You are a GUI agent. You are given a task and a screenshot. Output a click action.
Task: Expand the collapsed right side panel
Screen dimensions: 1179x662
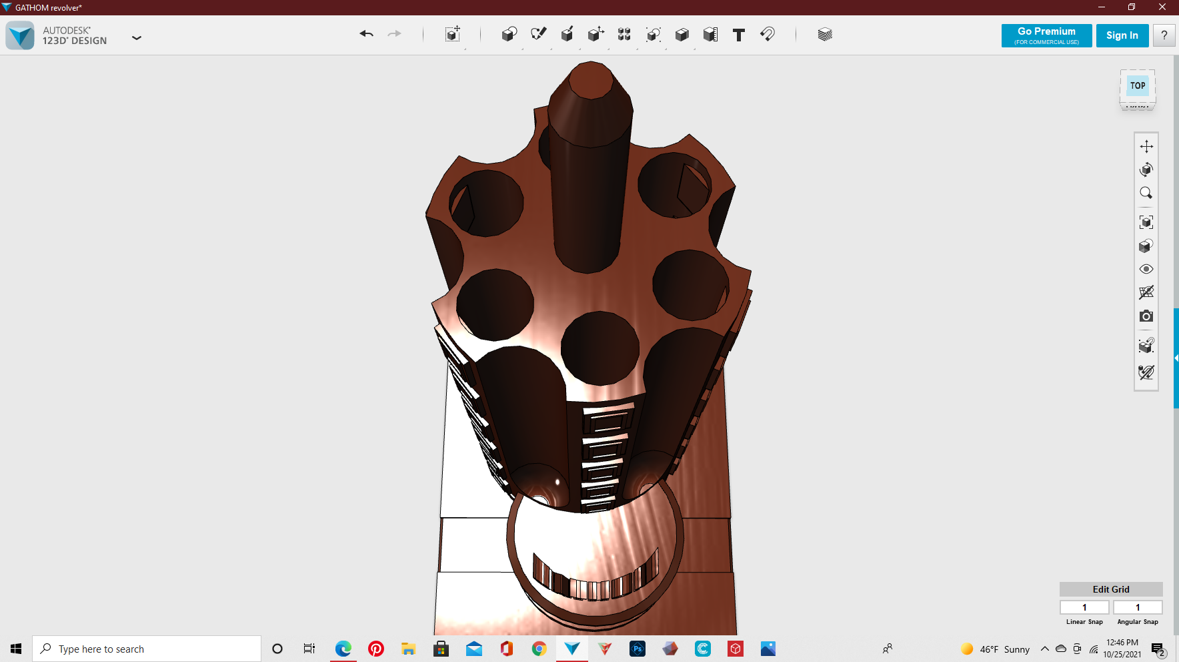(x=1176, y=358)
